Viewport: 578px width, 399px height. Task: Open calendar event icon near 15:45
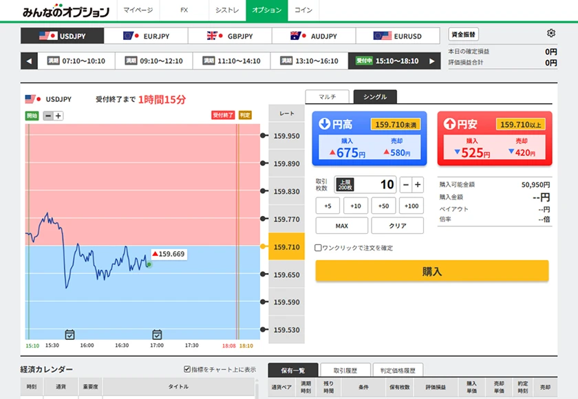click(69, 334)
